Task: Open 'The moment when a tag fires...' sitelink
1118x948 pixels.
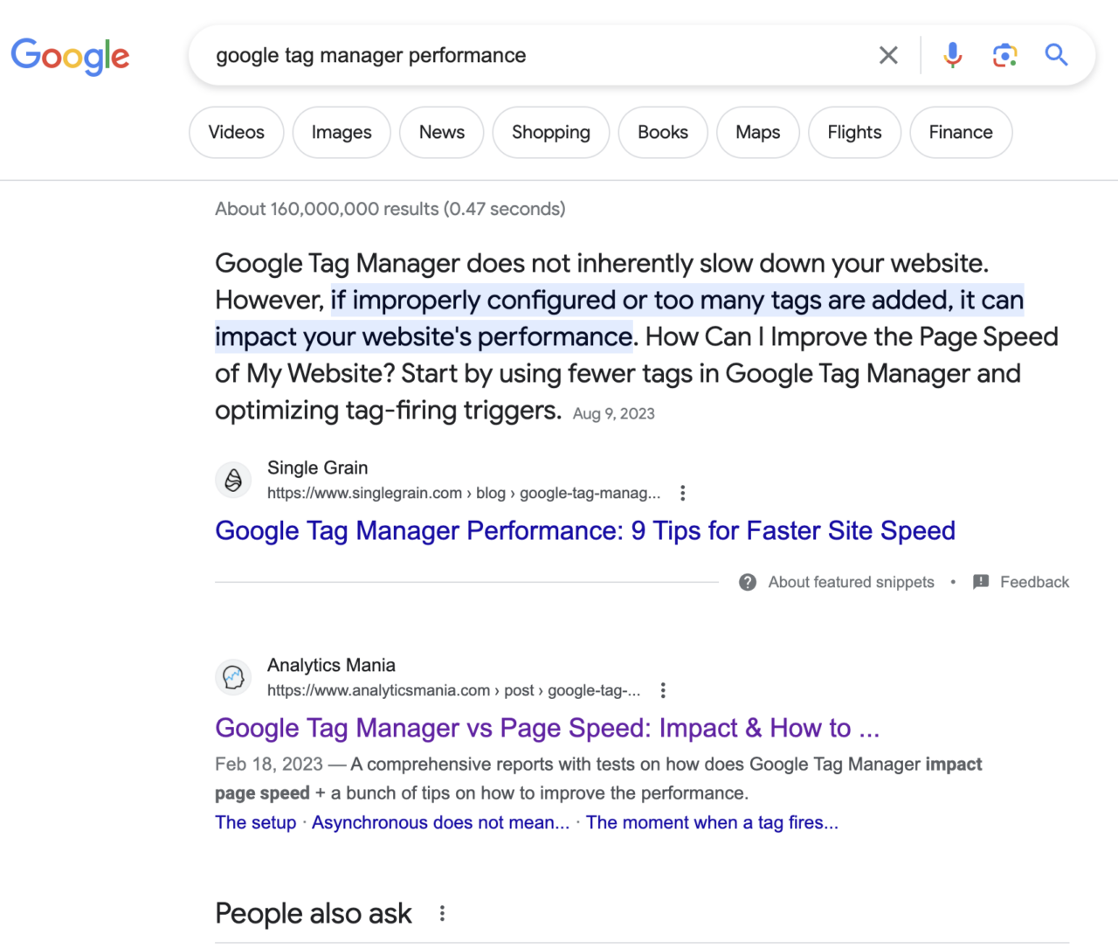Action: 712,822
